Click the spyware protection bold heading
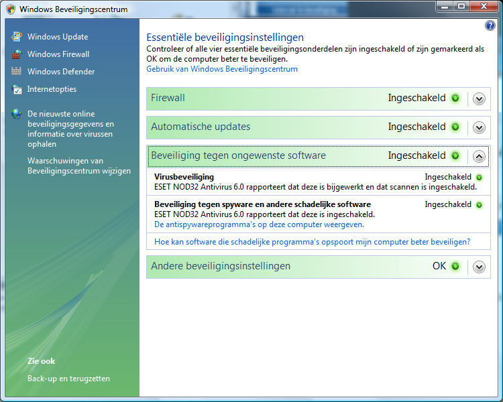This screenshot has height=402, width=503. point(262,204)
